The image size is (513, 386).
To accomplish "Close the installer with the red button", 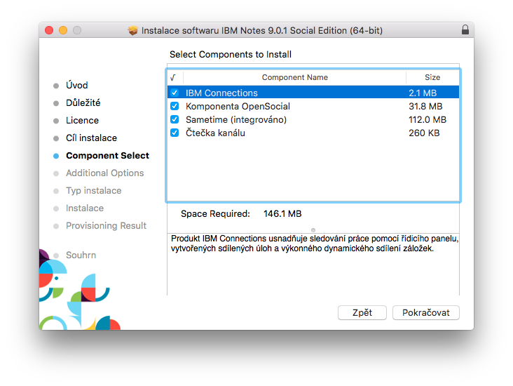I will coord(49,30).
